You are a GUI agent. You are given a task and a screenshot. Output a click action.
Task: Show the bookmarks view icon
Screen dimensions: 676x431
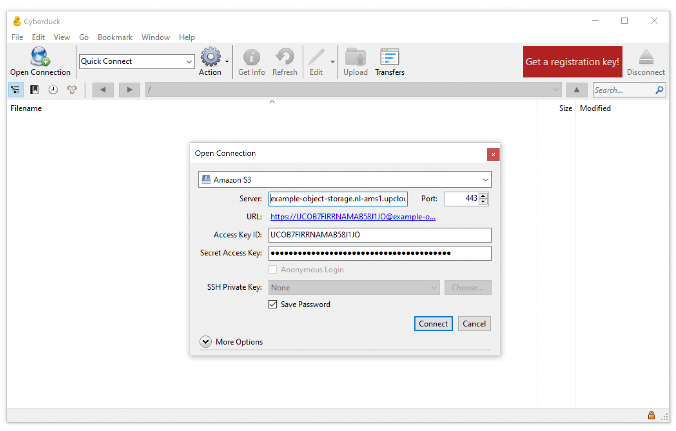pos(34,90)
